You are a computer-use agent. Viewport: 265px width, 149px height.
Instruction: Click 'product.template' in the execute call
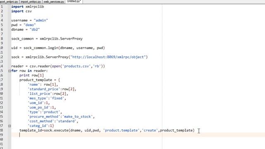click(121, 130)
